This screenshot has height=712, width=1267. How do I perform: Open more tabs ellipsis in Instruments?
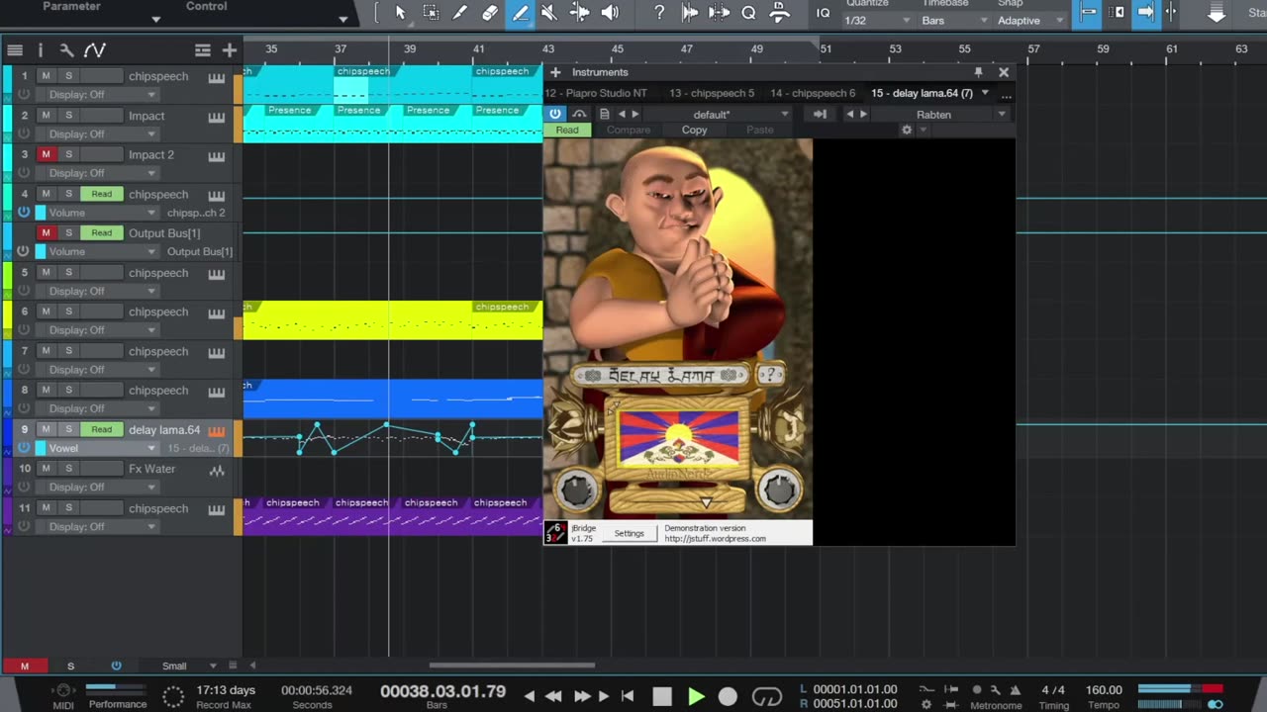[x=1006, y=94]
